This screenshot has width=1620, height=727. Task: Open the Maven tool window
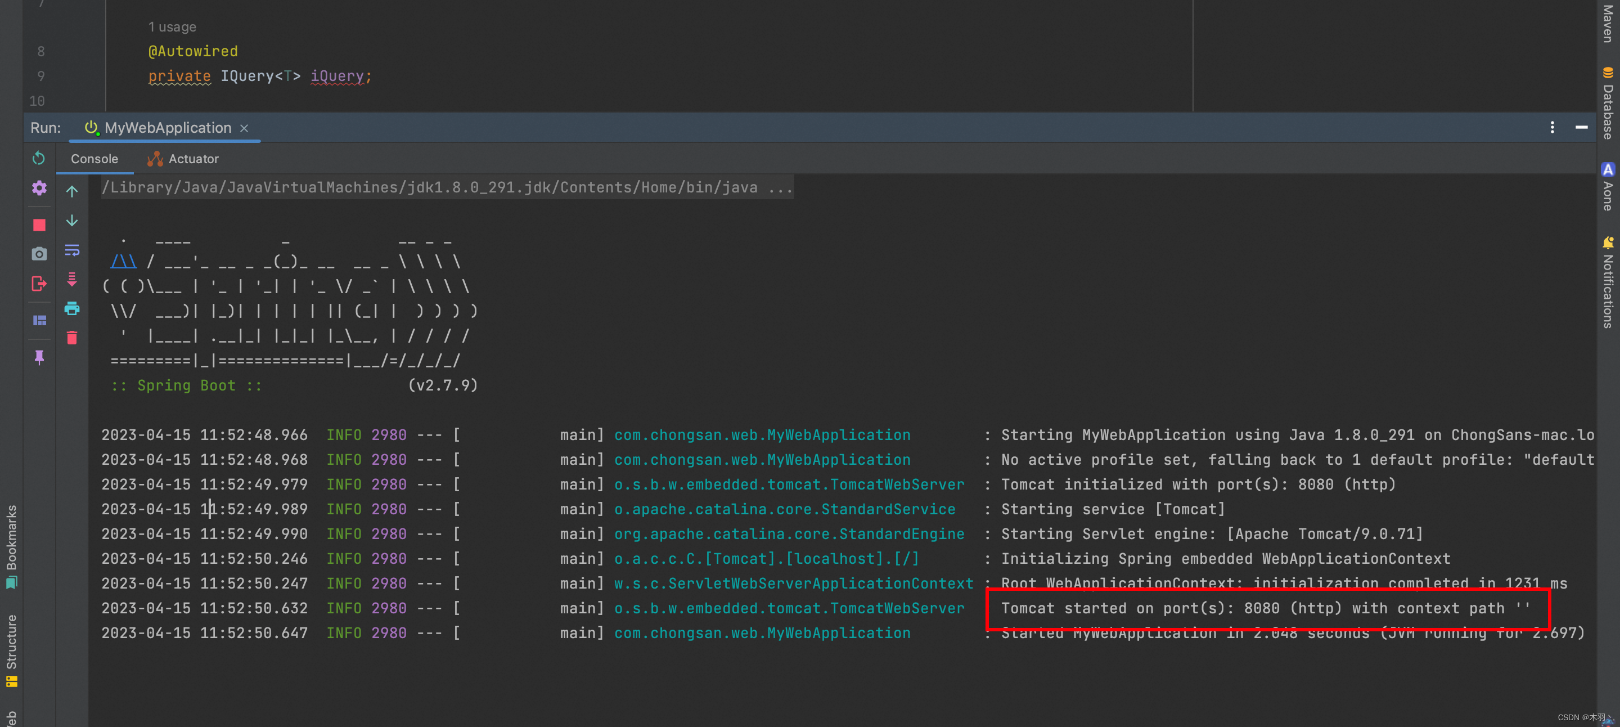(x=1608, y=23)
